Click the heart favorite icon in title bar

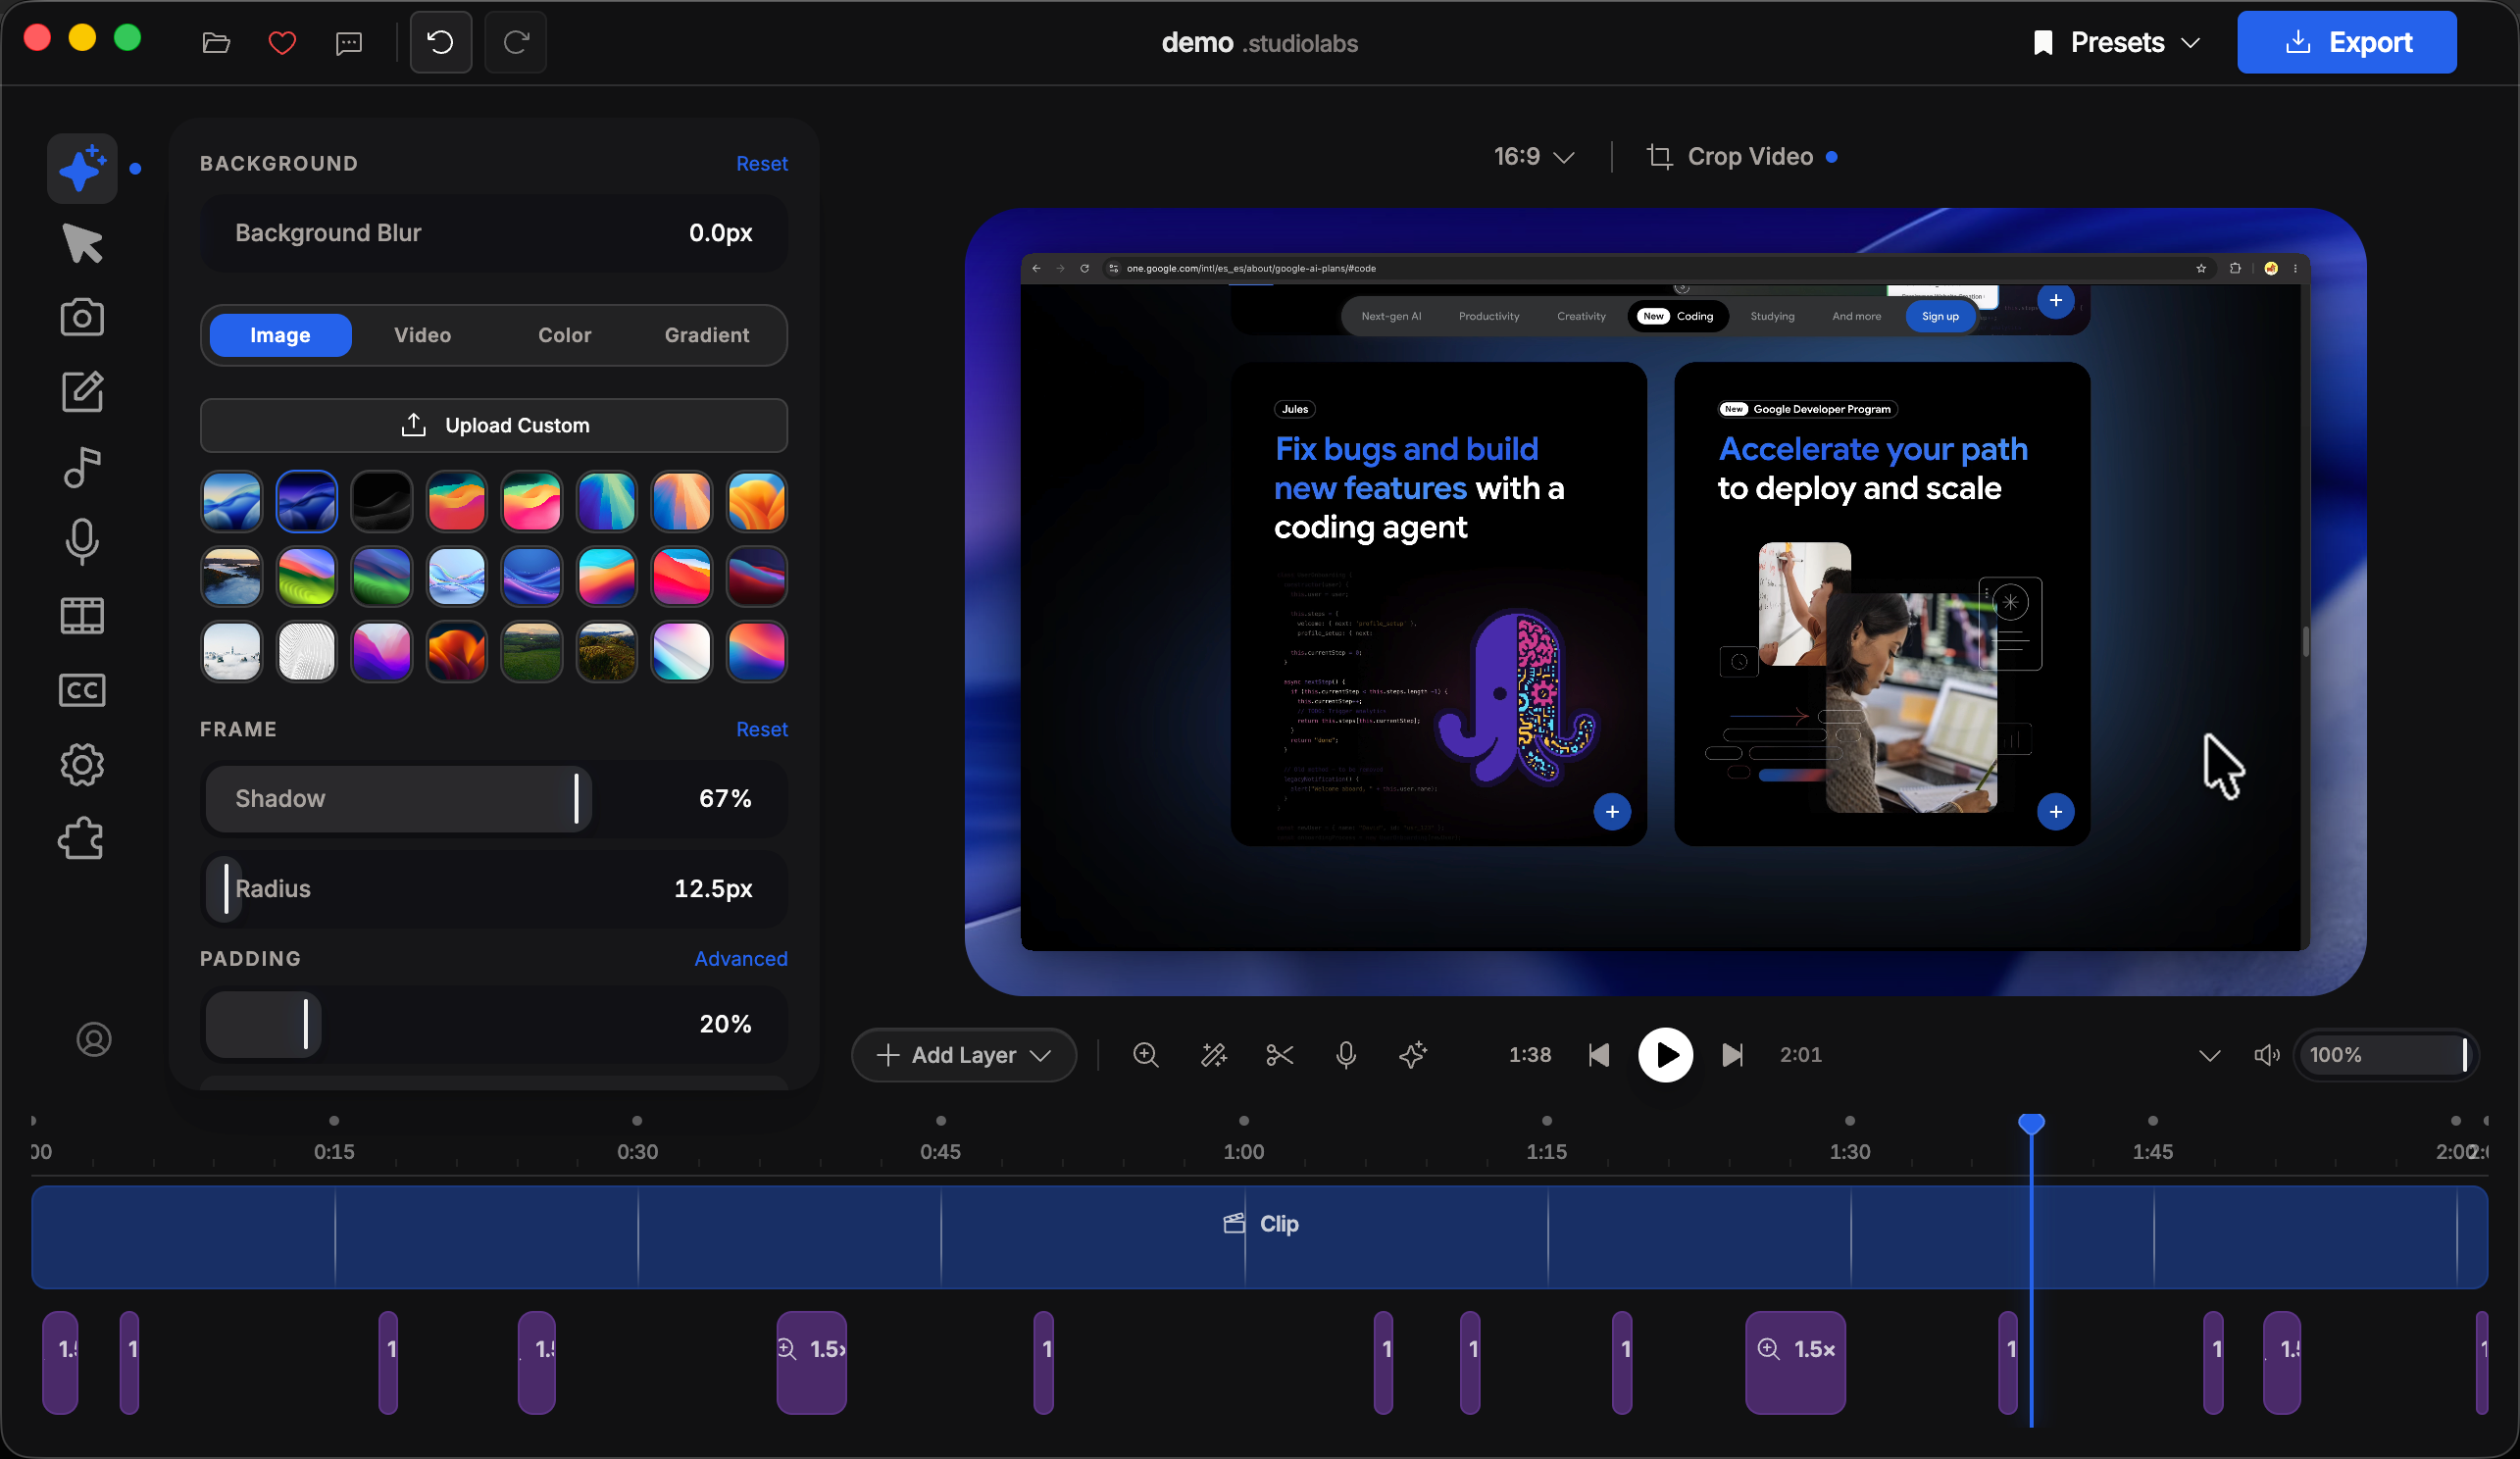[283, 43]
